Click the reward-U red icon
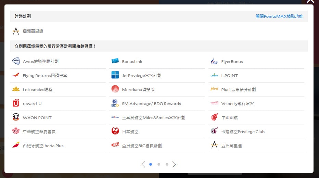The image size is (319, 178). tap(16, 103)
